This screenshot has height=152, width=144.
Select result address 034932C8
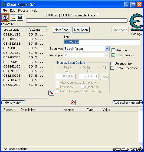click(12, 62)
